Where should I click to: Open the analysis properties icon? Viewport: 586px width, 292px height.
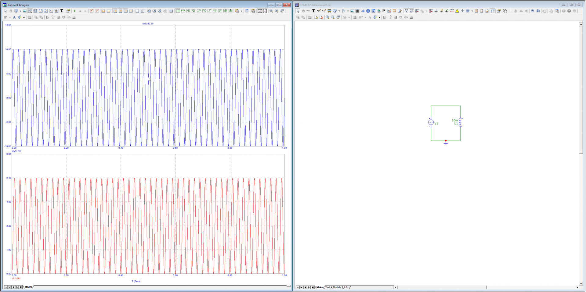(68, 11)
